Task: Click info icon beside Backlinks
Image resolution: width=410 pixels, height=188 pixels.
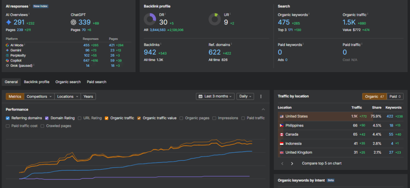Action: point(161,44)
